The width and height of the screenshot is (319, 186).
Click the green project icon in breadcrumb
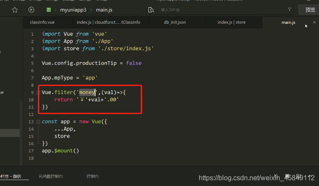tap(49, 10)
